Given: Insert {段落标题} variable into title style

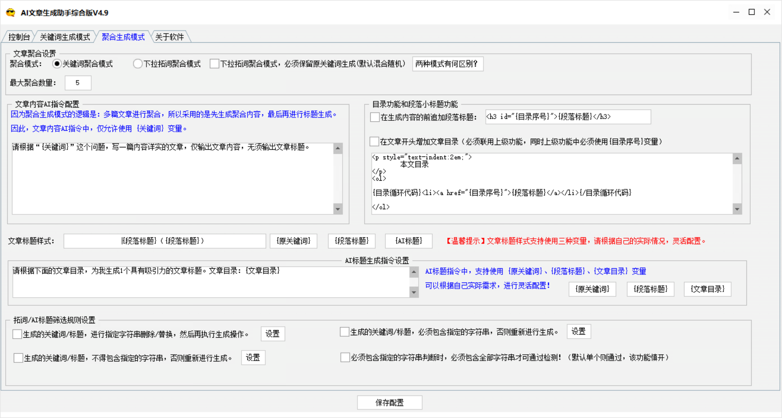Looking at the screenshot, I should pos(352,241).
